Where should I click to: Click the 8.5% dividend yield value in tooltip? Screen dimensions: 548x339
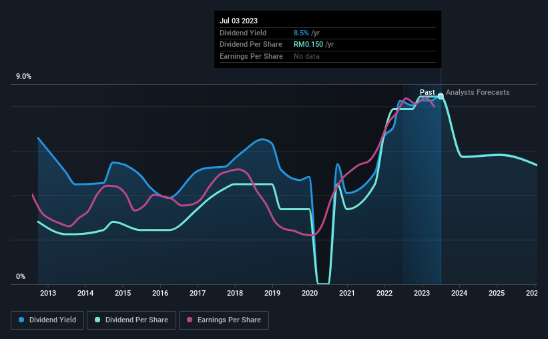pyautogui.click(x=301, y=33)
